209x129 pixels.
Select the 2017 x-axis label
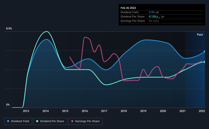(104, 111)
